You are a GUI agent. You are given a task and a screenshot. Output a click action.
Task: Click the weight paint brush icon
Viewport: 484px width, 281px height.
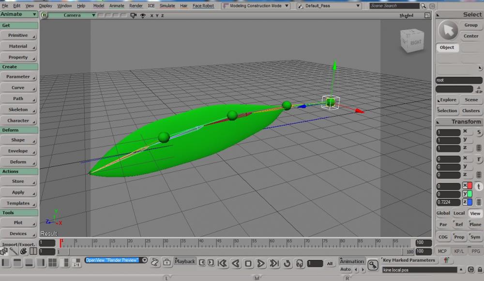click(13, 251)
